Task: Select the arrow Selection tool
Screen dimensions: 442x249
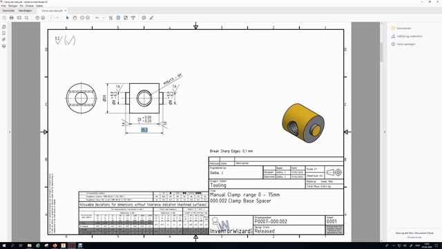Action: [67, 18]
